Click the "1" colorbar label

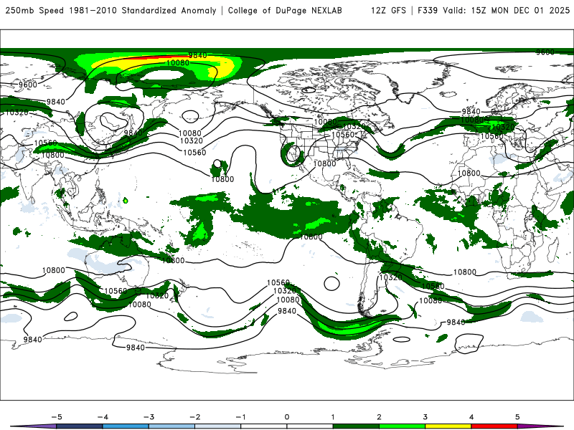(x=333, y=417)
